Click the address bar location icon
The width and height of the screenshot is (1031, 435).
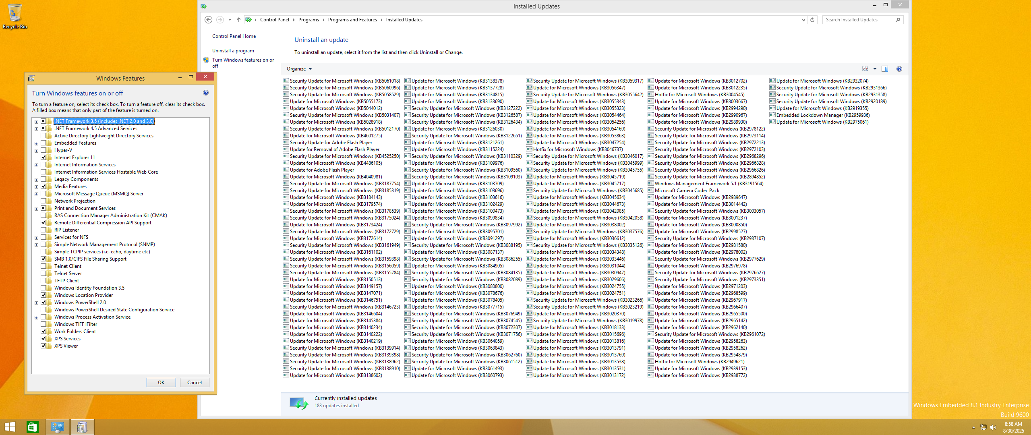click(248, 20)
